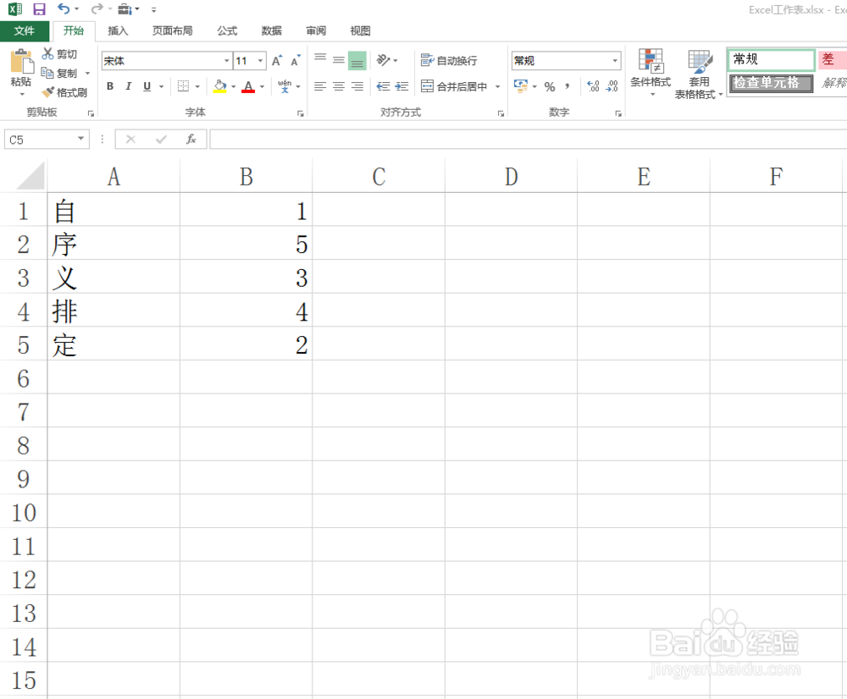847x699 pixels.
Task: Apply percent style with % icon
Action: click(x=550, y=86)
